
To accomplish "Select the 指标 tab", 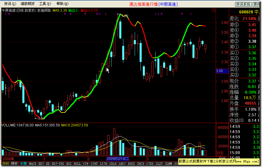I will [6, 163].
